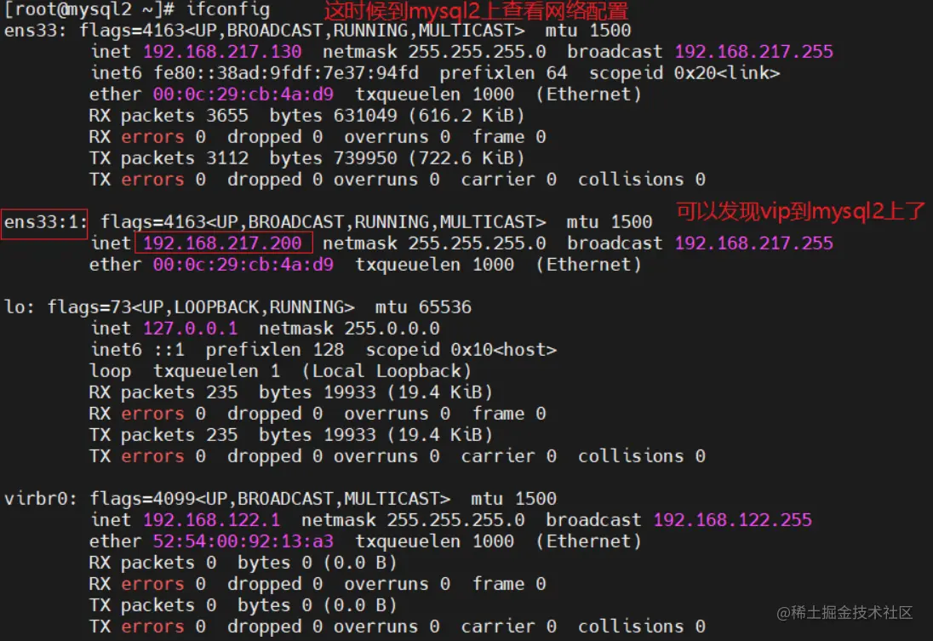Screen dimensions: 933x641
Task: Click ens33 MAC address 00:0c:29:cb:4a:d9
Action: click(243, 94)
